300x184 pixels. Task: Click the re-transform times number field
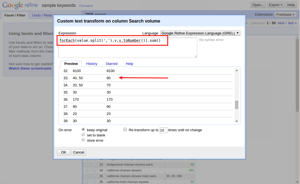pos(163,130)
